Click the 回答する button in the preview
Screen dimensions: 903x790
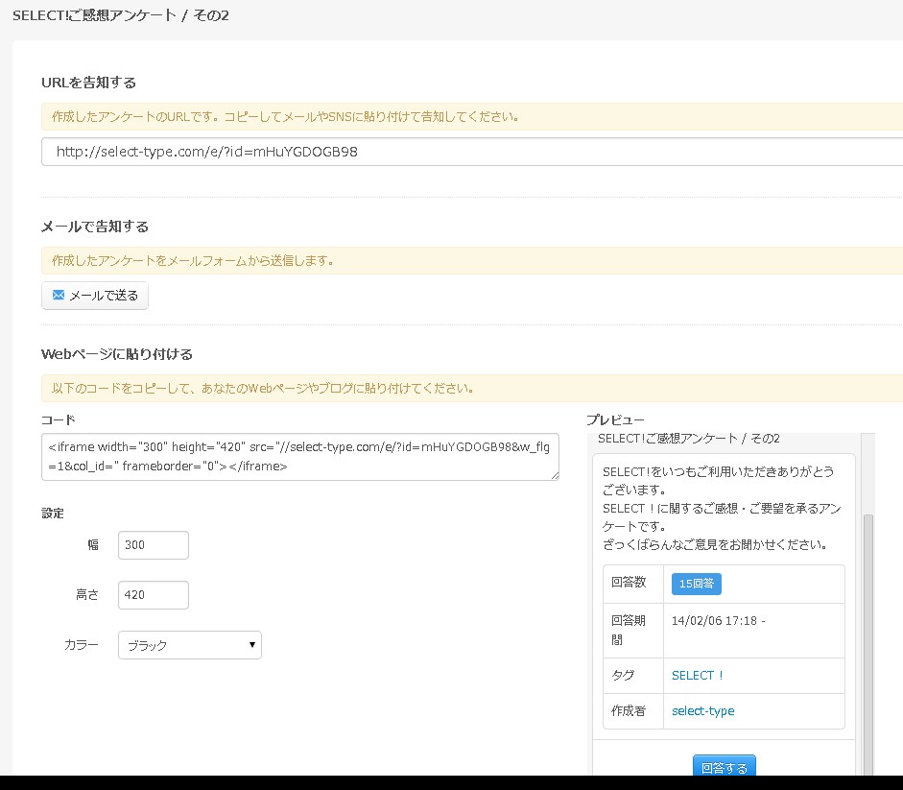click(x=724, y=767)
